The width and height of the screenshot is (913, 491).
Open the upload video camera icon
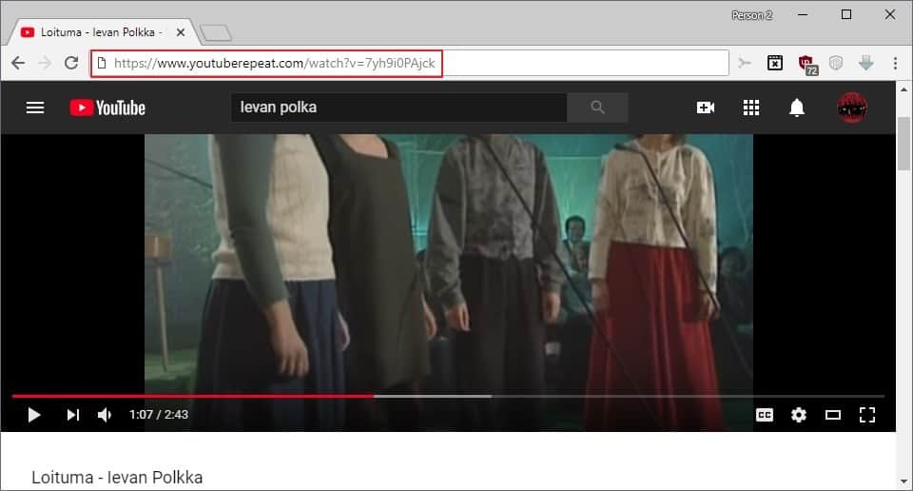(x=705, y=108)
